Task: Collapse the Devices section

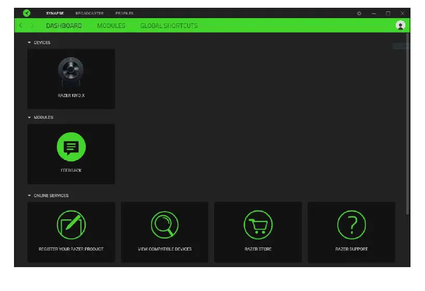Action: point(29,43)
